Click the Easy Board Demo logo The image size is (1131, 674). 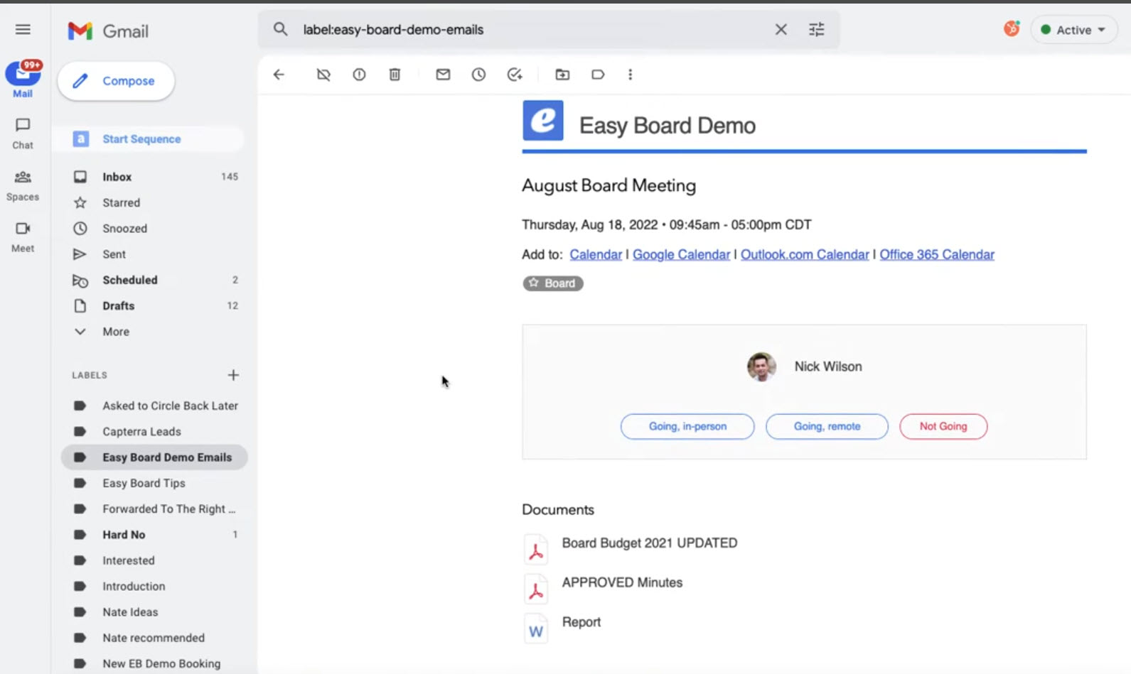pos(543,121)
